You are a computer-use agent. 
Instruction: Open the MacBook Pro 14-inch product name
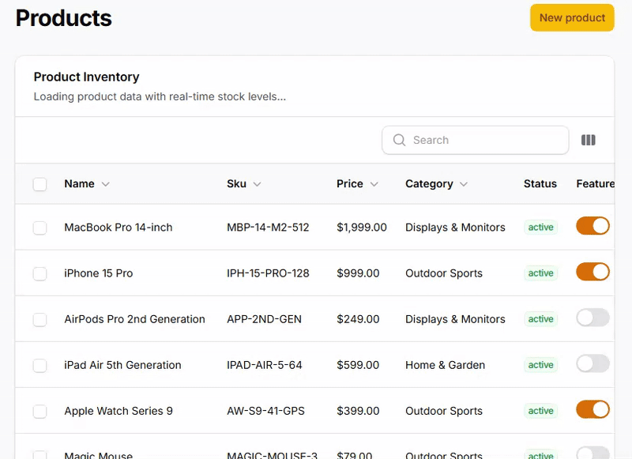pos(118,228)
